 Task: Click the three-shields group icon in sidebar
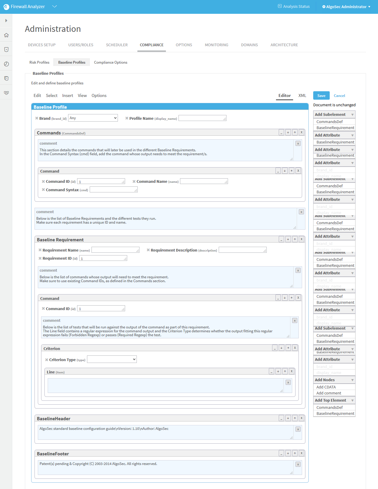click(6, 93)
